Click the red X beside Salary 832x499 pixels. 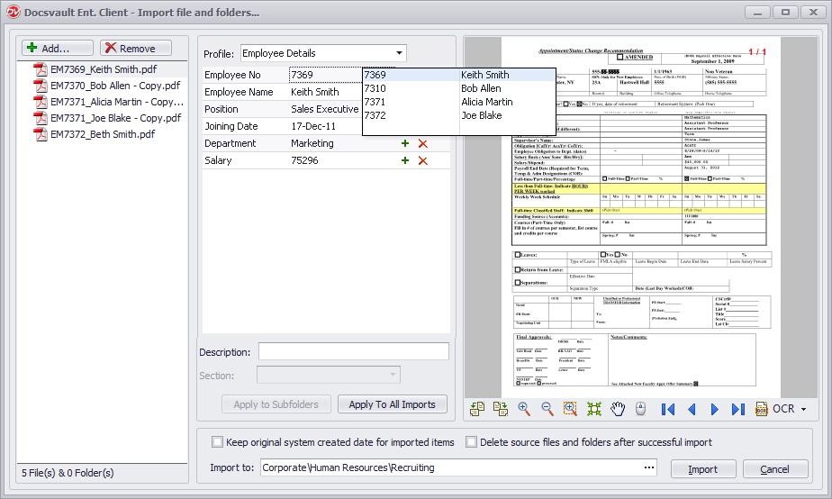(x=423, y=160)
